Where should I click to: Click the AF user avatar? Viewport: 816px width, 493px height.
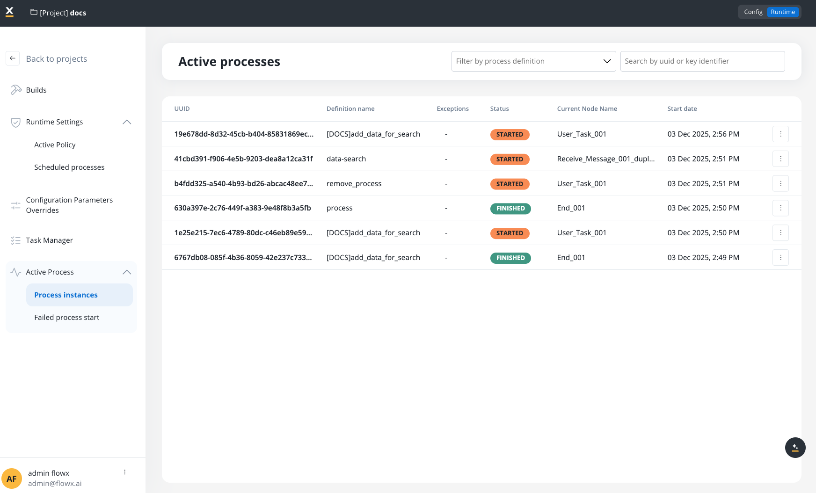tap(12, 478)
